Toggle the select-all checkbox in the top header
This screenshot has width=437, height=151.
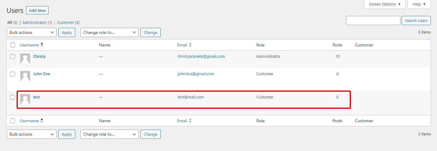pos(13,45)
